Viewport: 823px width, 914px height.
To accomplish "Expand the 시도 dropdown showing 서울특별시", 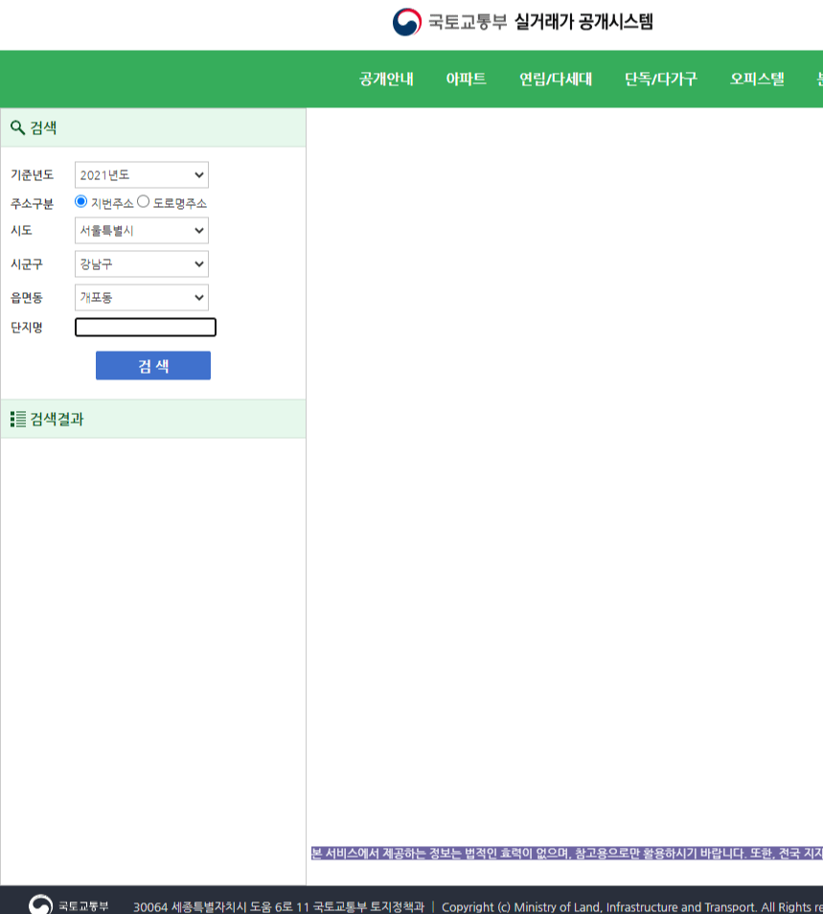I will tap(142, 231).
